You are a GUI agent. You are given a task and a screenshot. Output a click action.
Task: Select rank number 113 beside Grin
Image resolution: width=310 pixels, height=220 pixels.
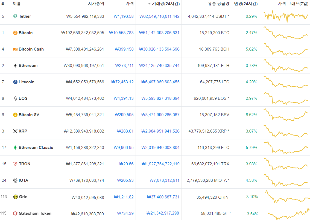tap(4, 197)
